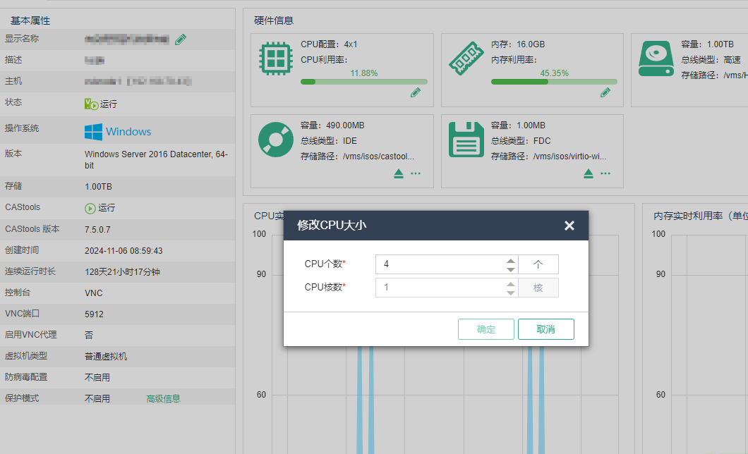This screenshot has width=748, height=454.
Task: Eject the castool ISO from CD-ROM
Action: [399, 174]
